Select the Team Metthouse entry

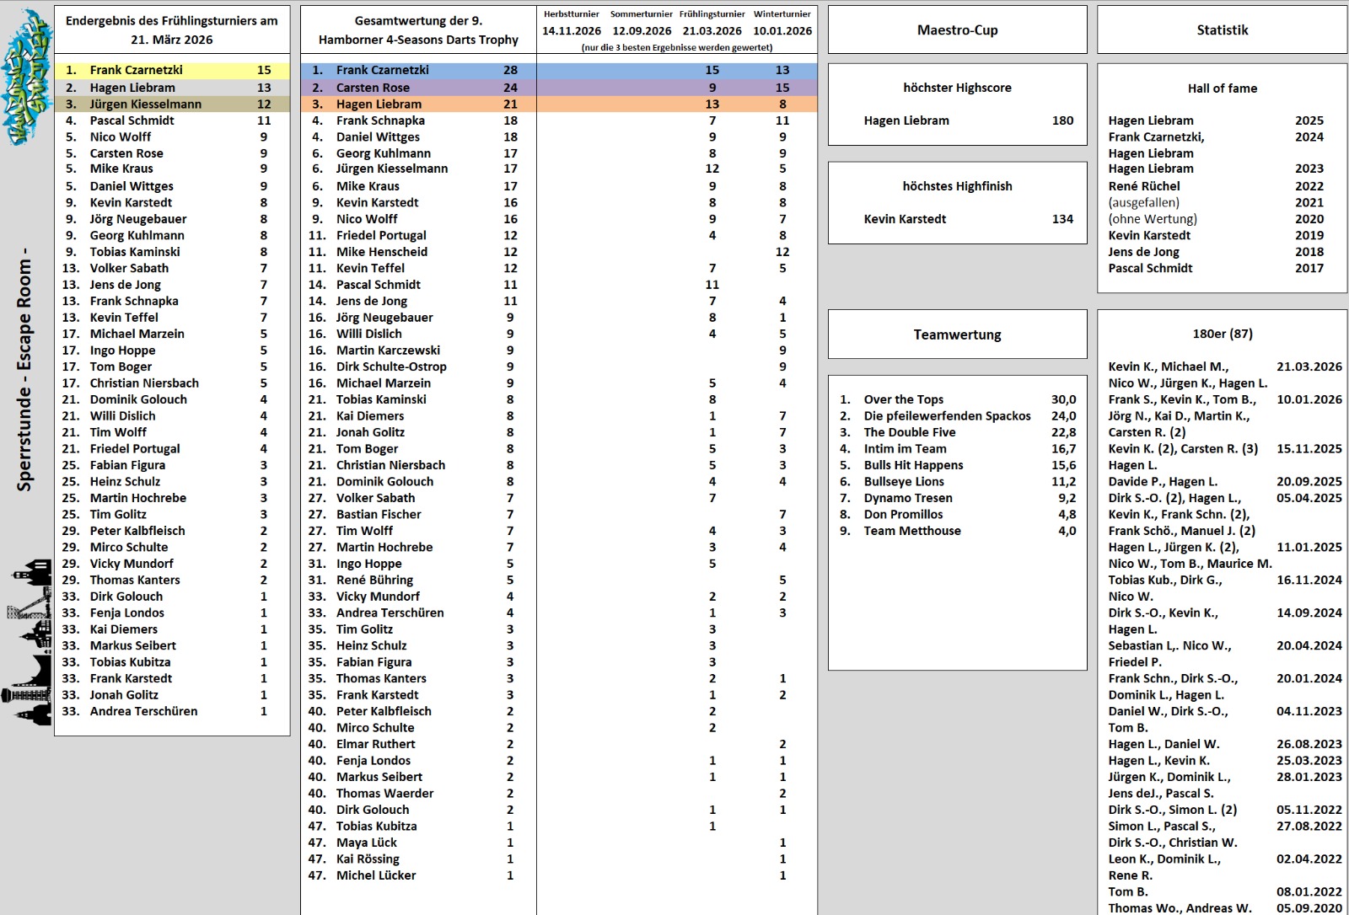(911, 531)
